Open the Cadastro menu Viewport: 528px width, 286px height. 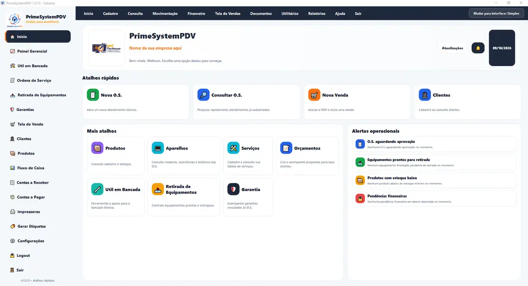coord(110,14)
